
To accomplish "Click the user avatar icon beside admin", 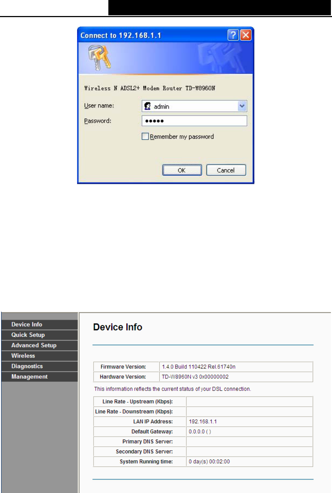I will [148, 106].
